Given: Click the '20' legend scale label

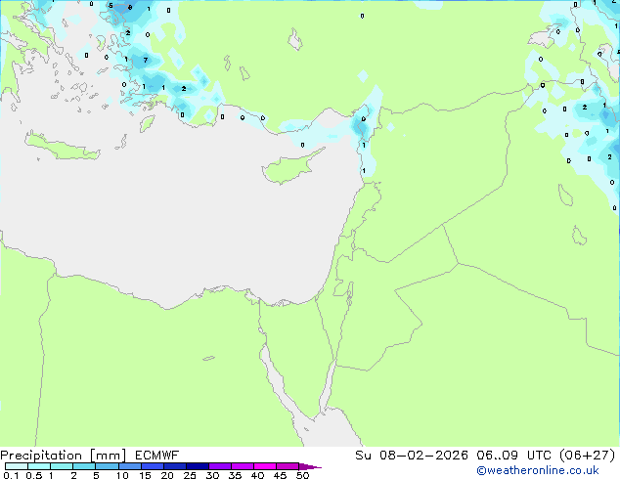Looking at the screenshot, I should click(167, 475).
